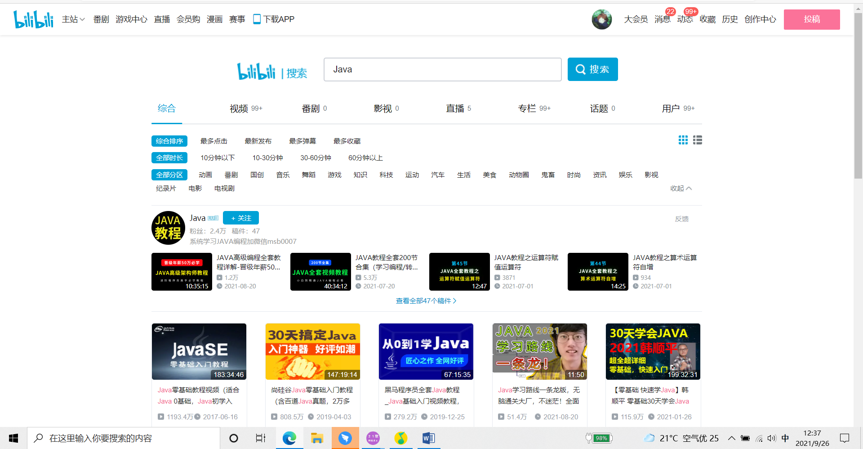
Task: Sort results by 最多弹幕
Action: 302,141
